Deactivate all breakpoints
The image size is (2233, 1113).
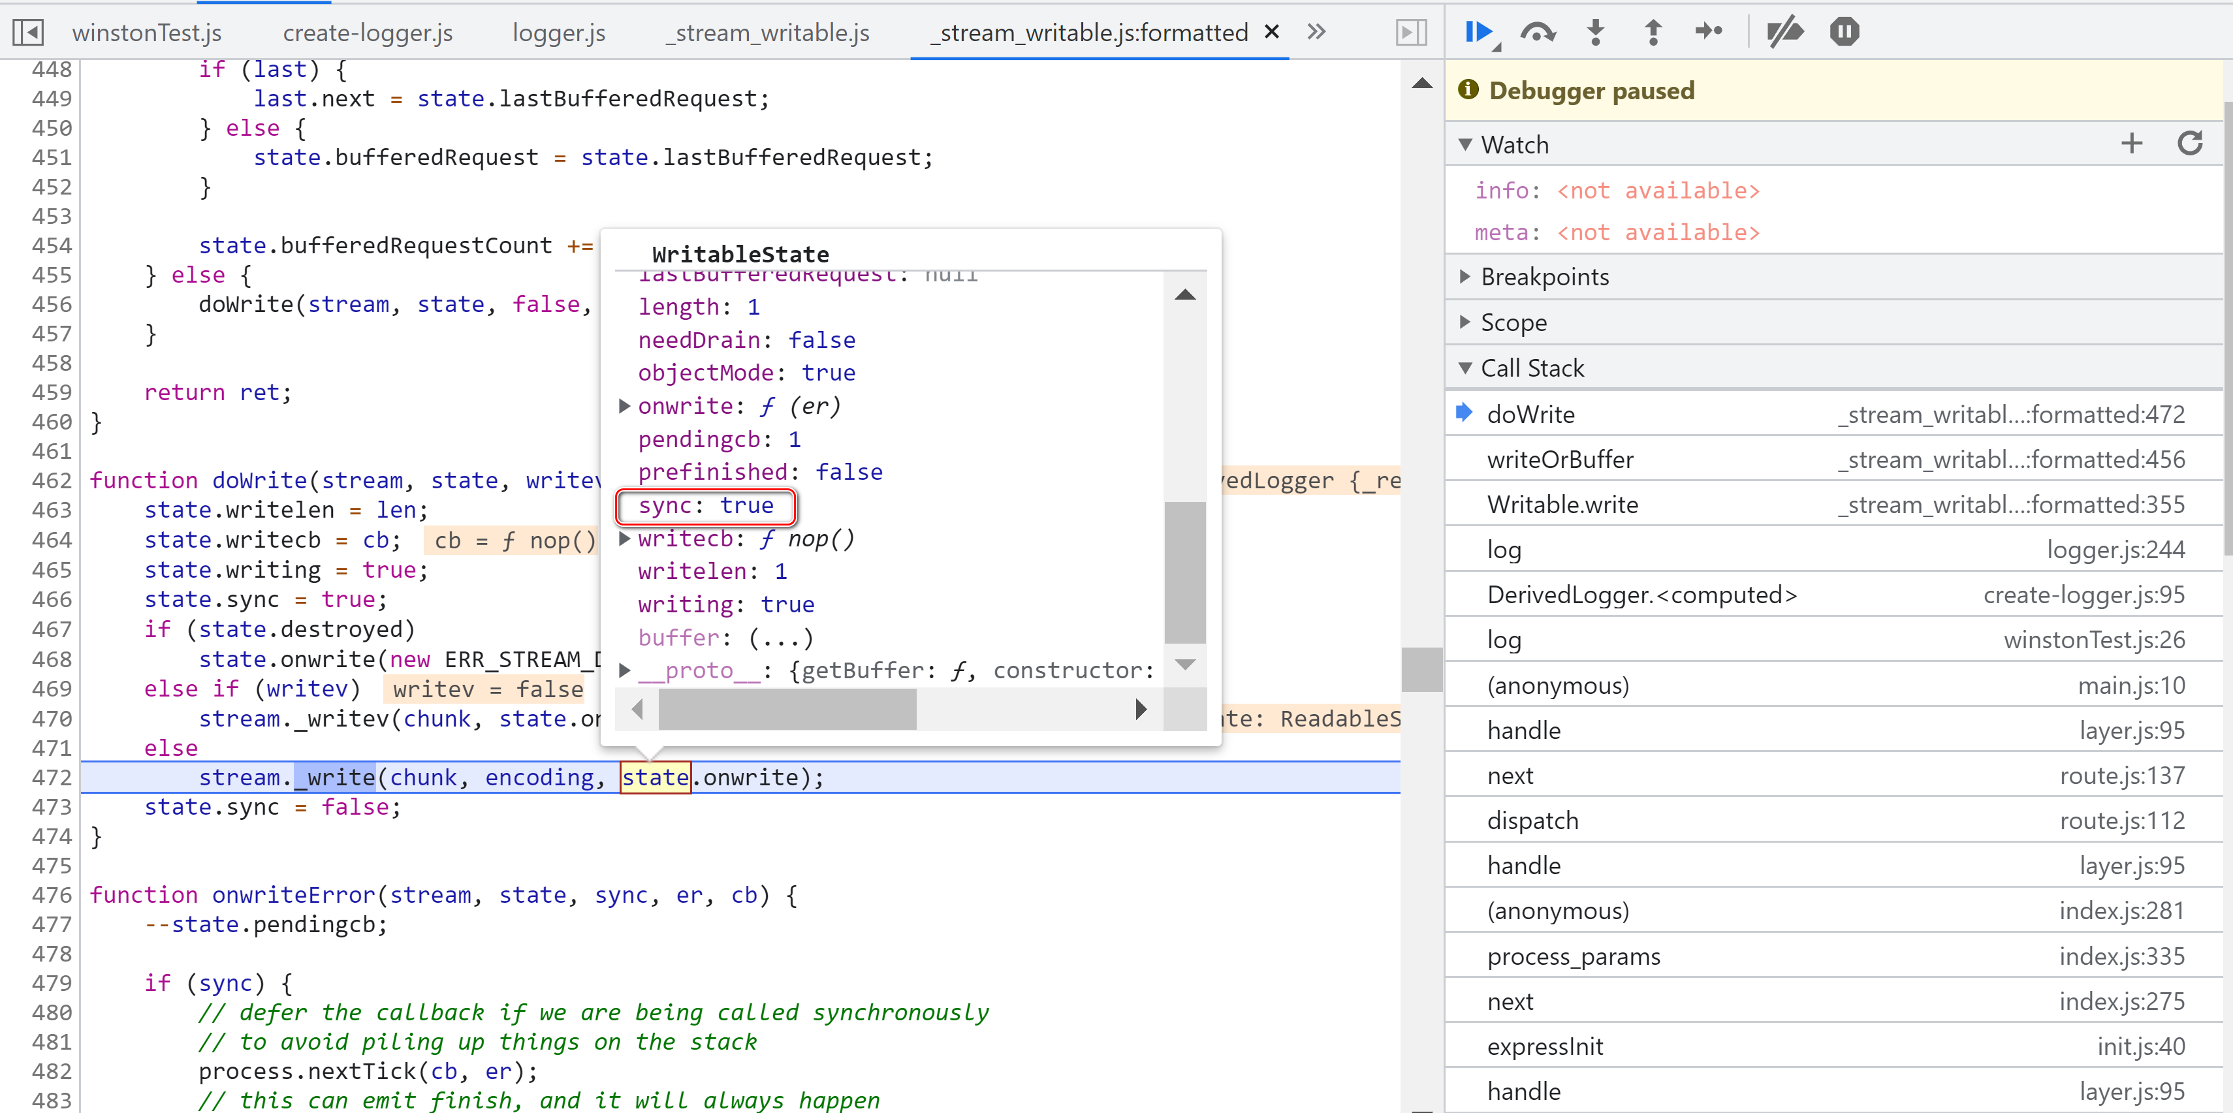[1785, 32]
